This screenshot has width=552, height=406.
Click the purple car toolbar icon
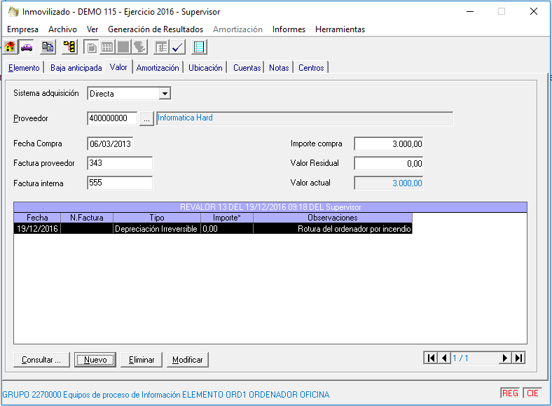27,47
